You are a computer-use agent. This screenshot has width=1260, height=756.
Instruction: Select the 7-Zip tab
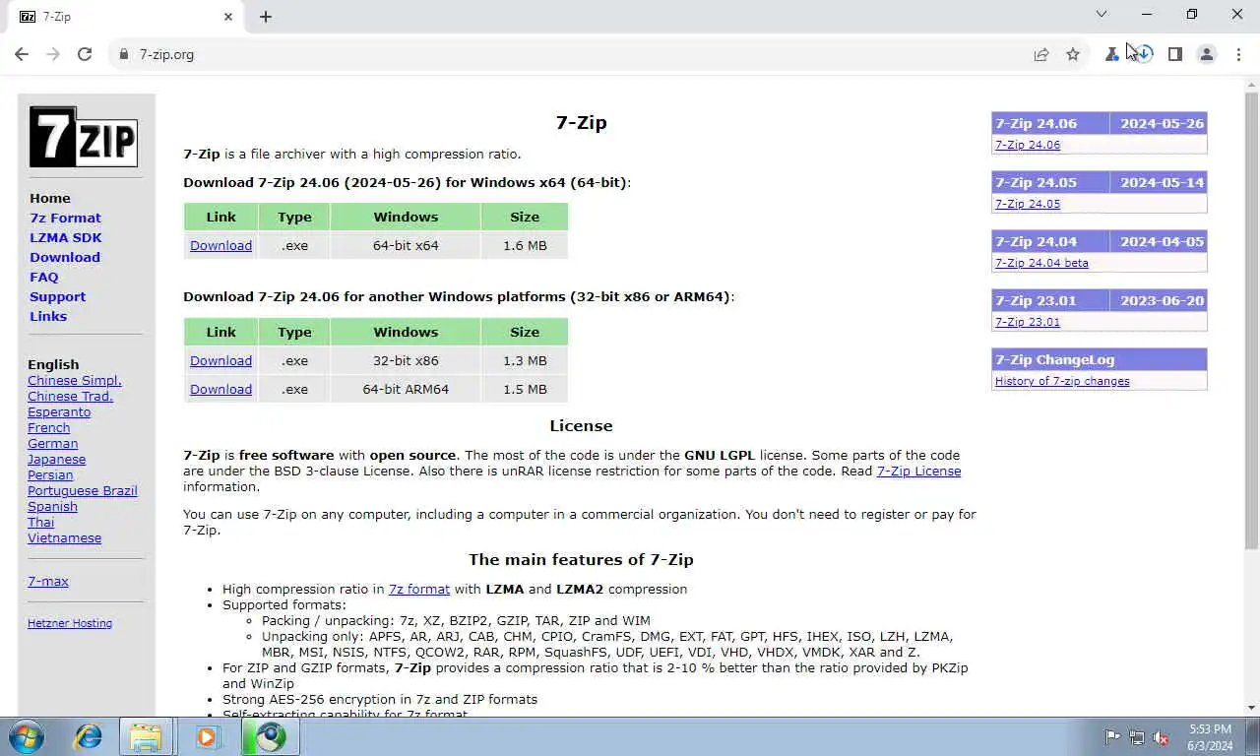[126, 17]
